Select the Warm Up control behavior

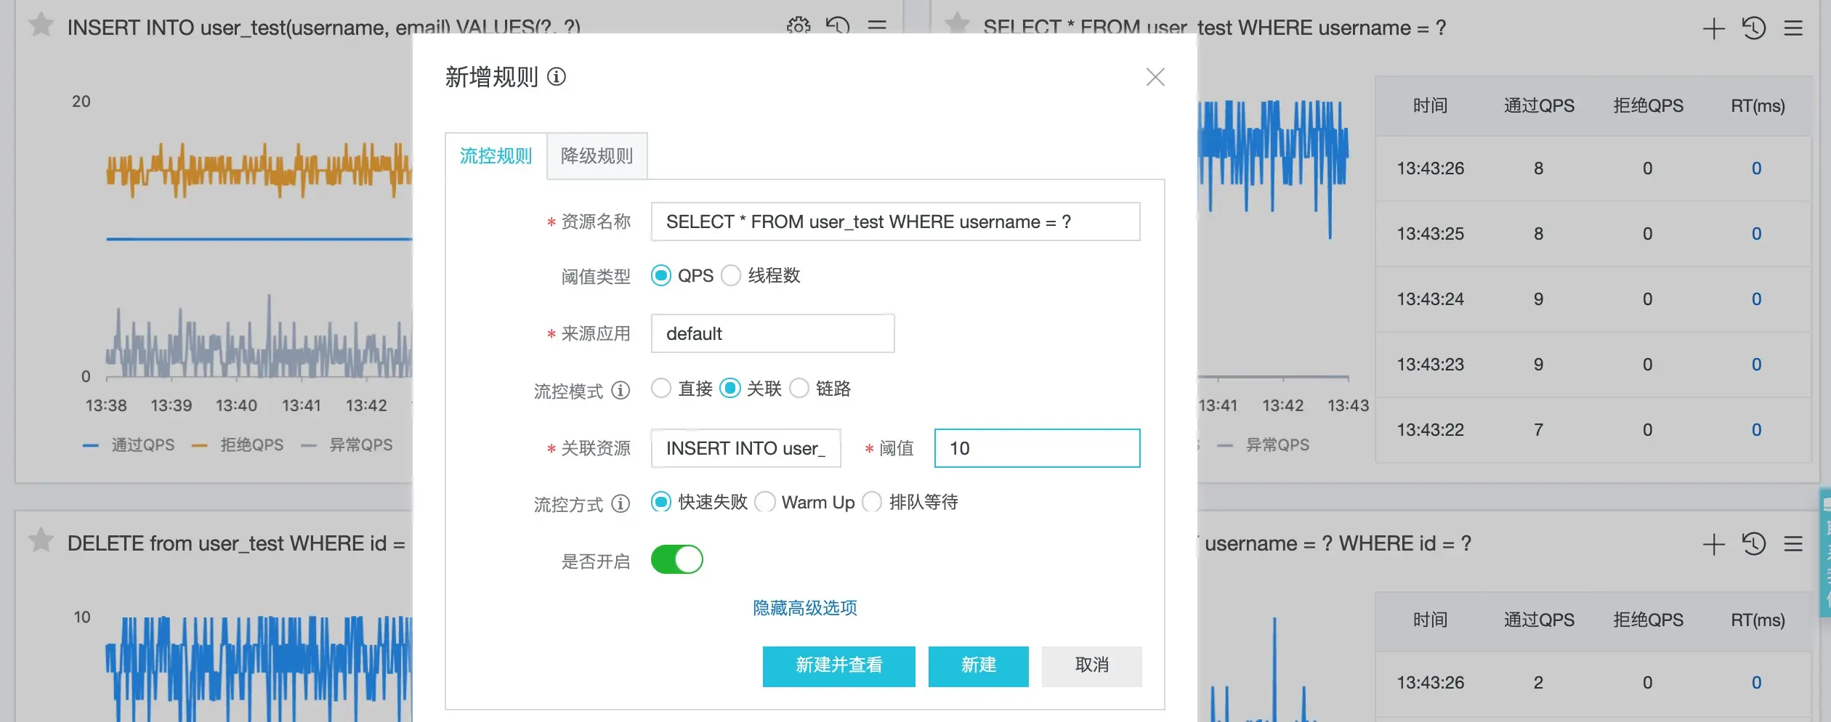pyautogui.click(x=765, y=502)
